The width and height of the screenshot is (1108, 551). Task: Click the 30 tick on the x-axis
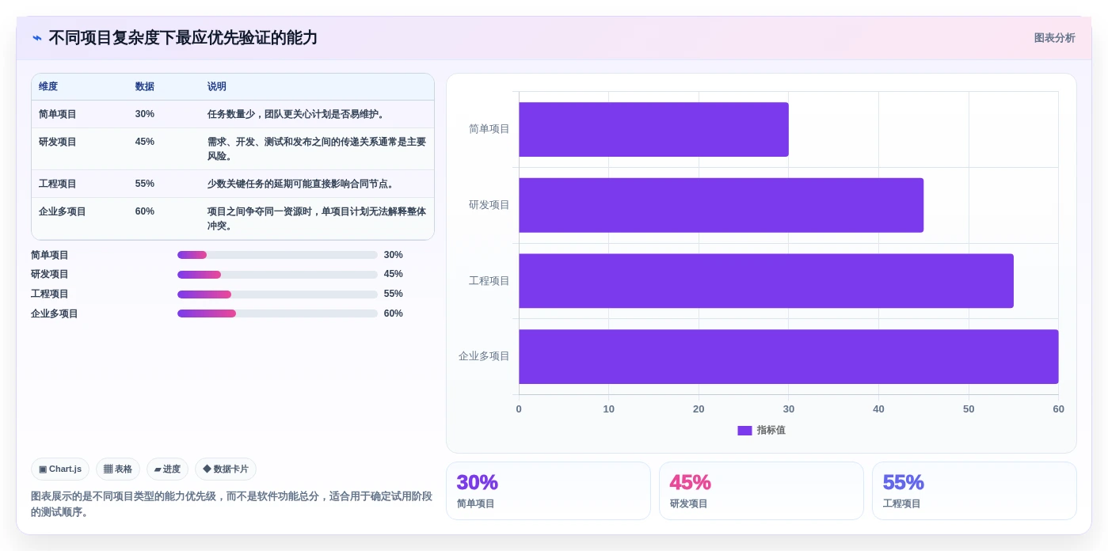(x=789, y=409)
